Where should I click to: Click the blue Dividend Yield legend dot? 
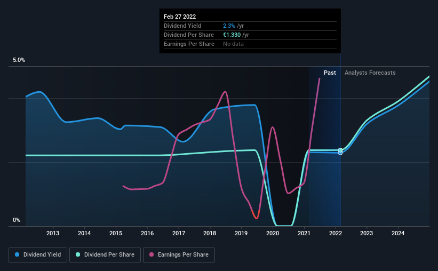(x=17, y=254)
